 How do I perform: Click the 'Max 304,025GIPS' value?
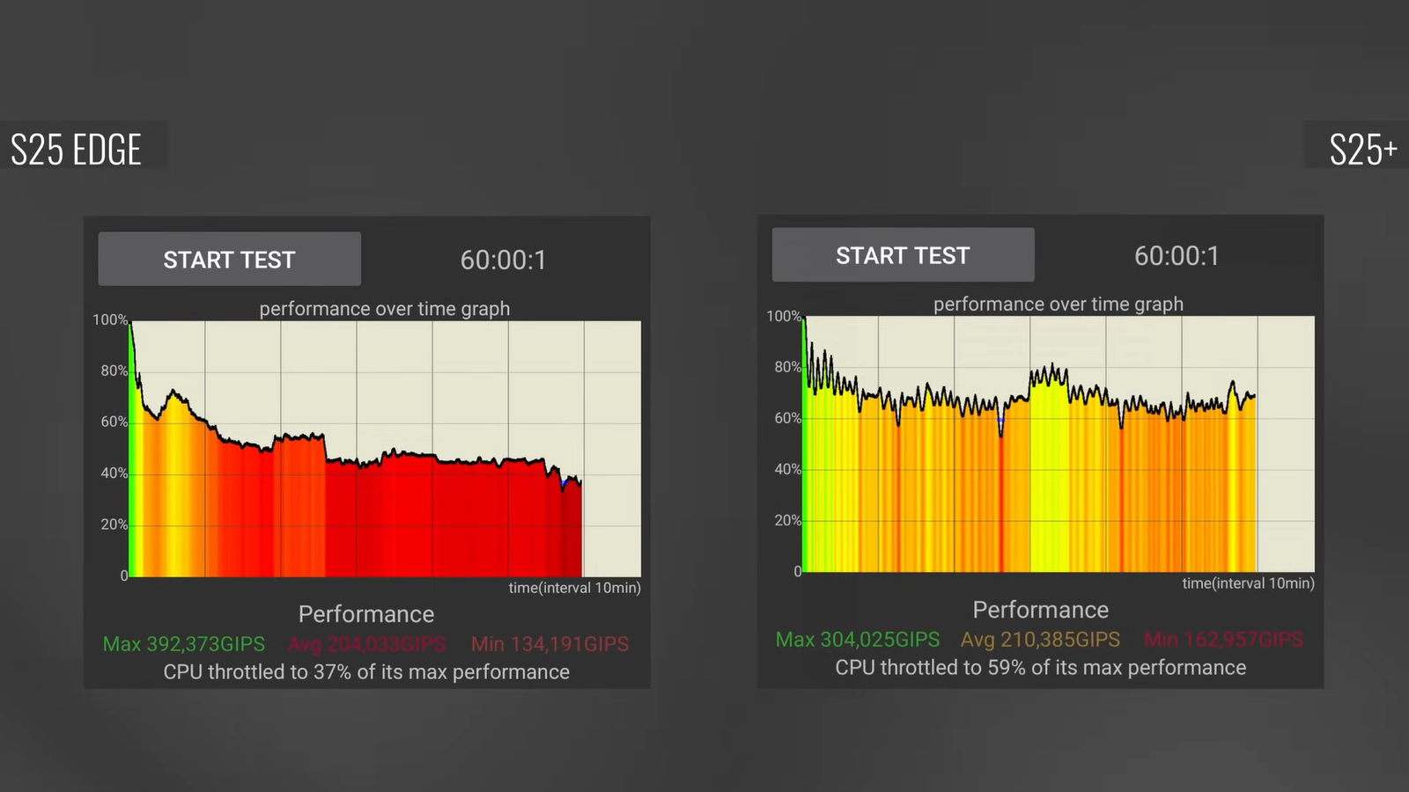(x=858, y=640)
